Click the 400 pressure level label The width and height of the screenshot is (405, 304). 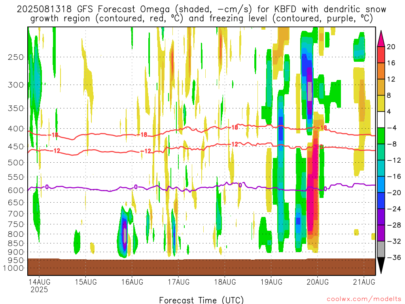click(x=16, y=129)
